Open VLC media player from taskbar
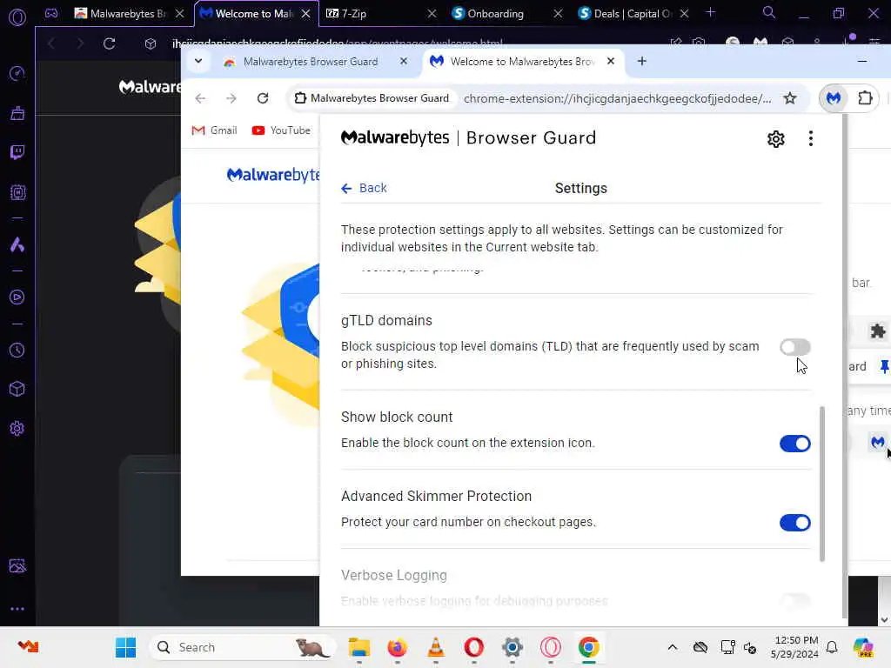 point(435,647)
